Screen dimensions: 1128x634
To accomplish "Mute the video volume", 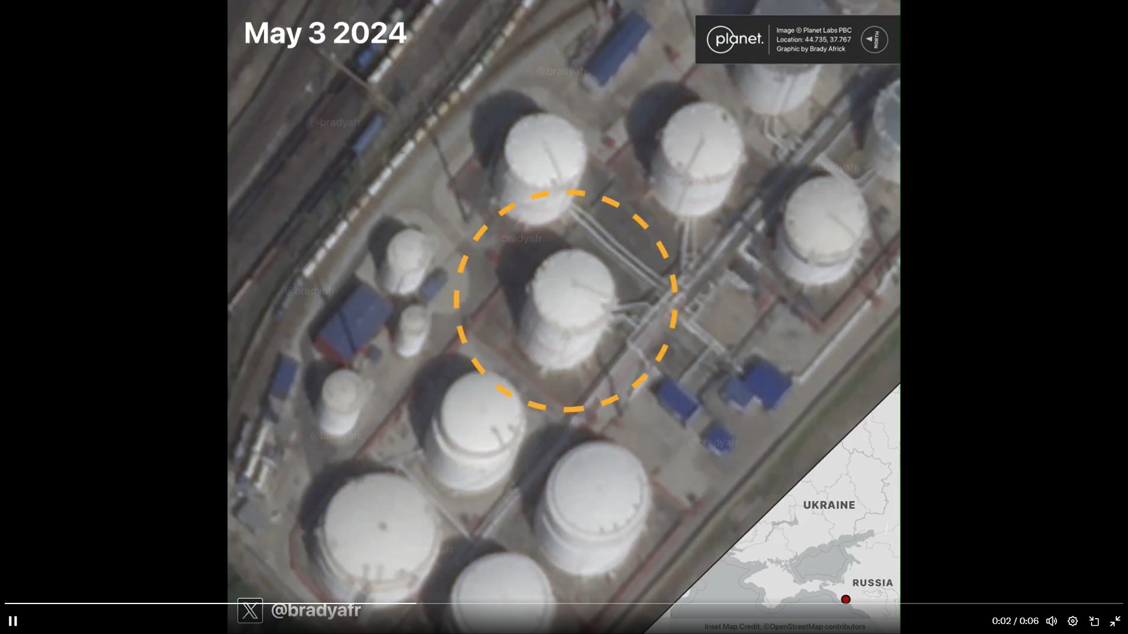I will pos(1052,621).
